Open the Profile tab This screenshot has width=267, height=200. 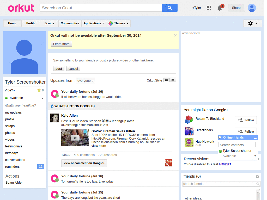pyautogui.click(x=31, y=23)
